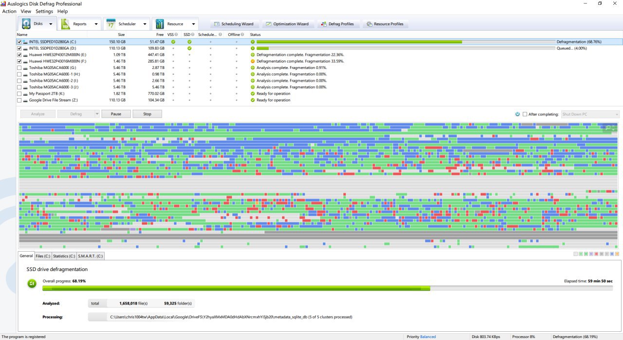The height and width of the screenshot is (340, 623).
Task: Click the drive icon of My Passport 2TB (K:)
Action: tap(25, 94)
